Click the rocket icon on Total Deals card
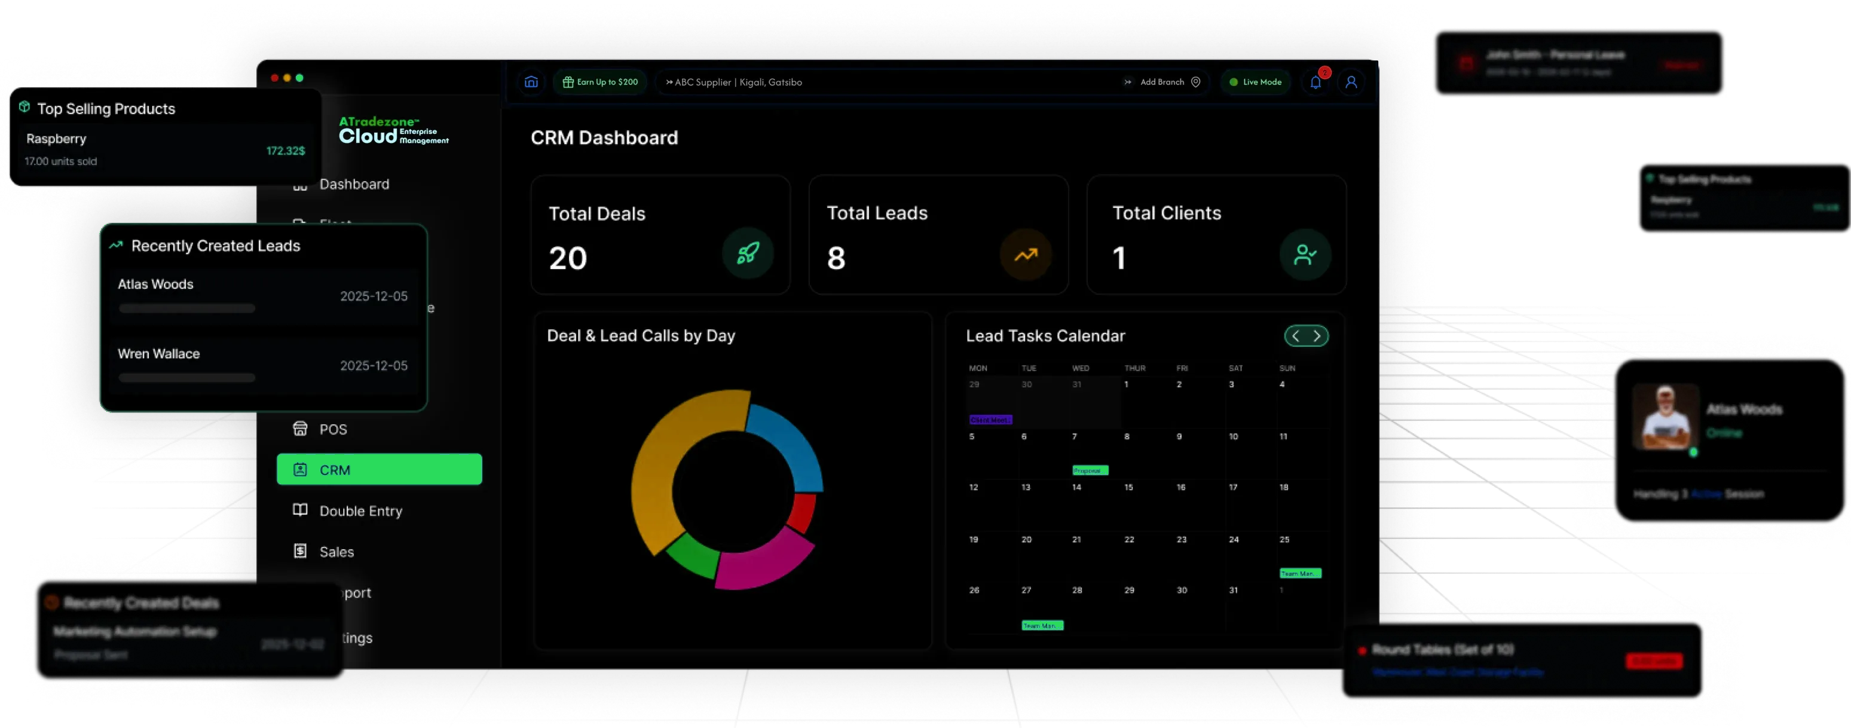The image size is (1851, 728). coord(748,253)
